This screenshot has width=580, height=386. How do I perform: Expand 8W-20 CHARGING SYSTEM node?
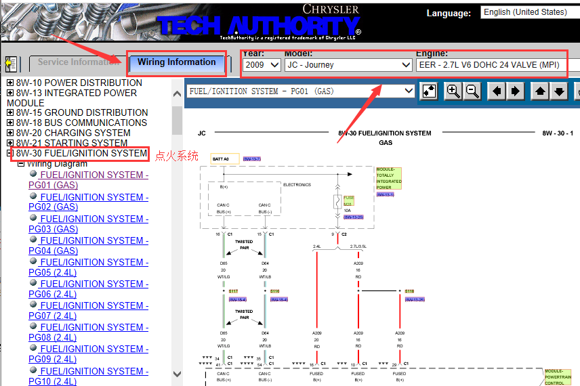click(10, 133)
